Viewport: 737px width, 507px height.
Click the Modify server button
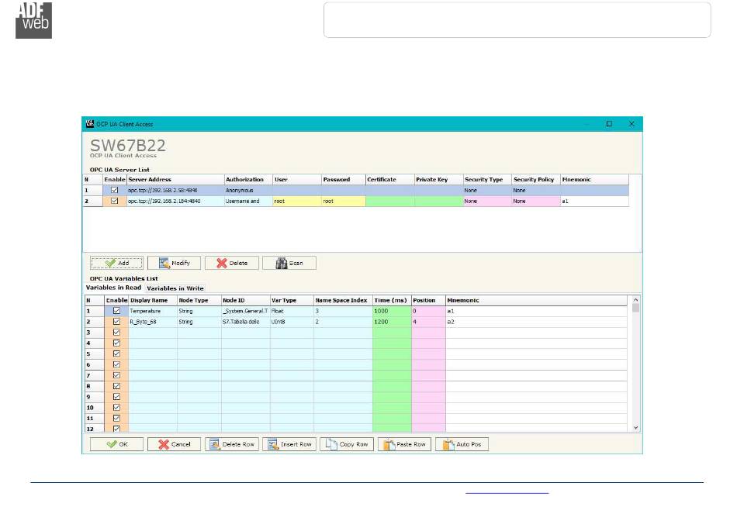pos(175,263)
